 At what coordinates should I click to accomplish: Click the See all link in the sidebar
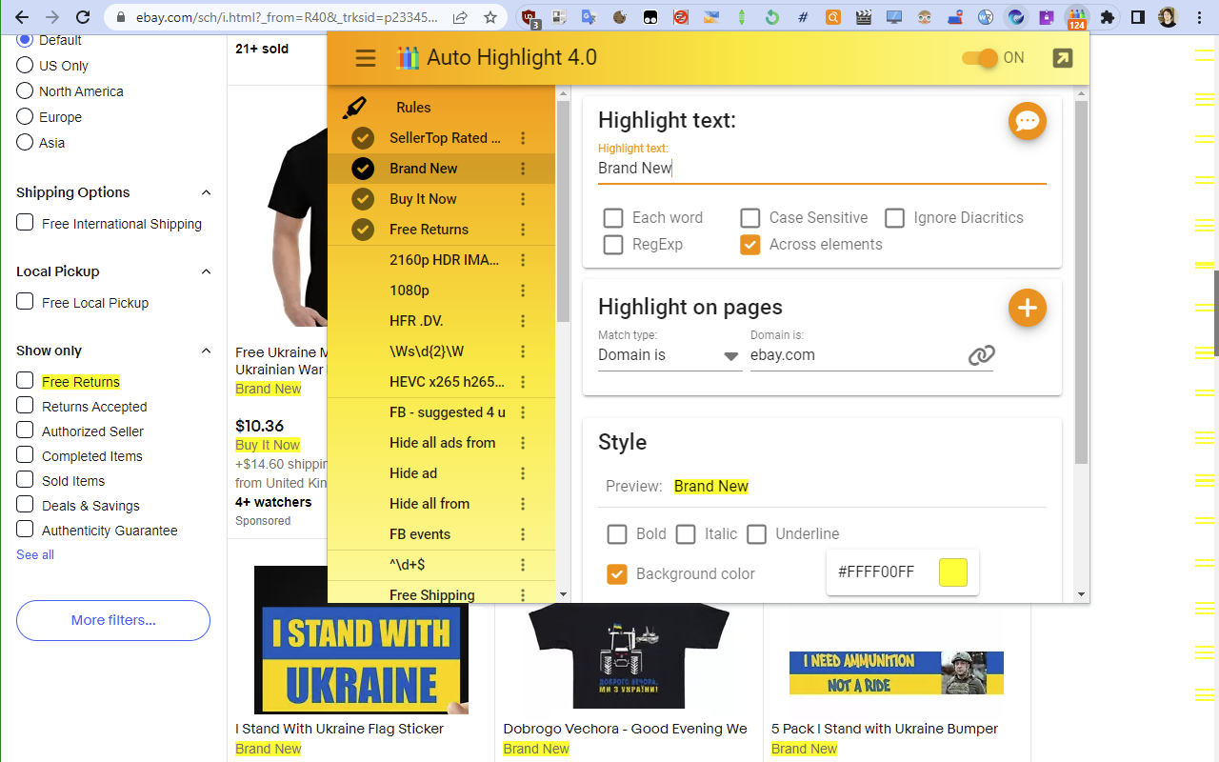[34, 554]
